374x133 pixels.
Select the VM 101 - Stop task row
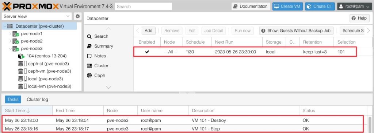184,129
